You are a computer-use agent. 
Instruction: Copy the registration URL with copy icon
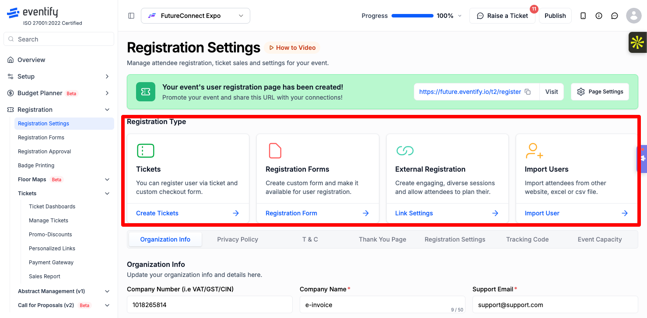528,92
